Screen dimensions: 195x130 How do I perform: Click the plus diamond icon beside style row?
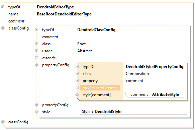coord(36,112)
